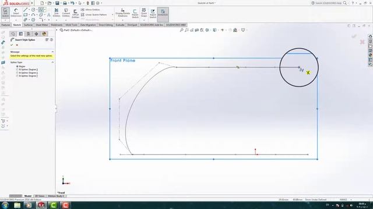
Task: Confirm sketch with corner checkmark in viewport
Action: click(x=354, y=36)
